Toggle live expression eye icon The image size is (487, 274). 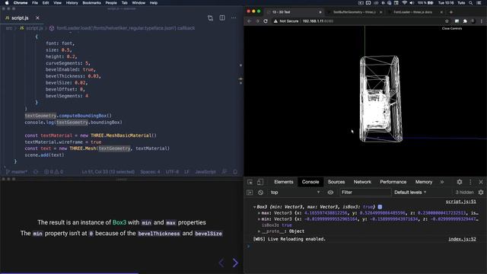click(x=330, y=193)
